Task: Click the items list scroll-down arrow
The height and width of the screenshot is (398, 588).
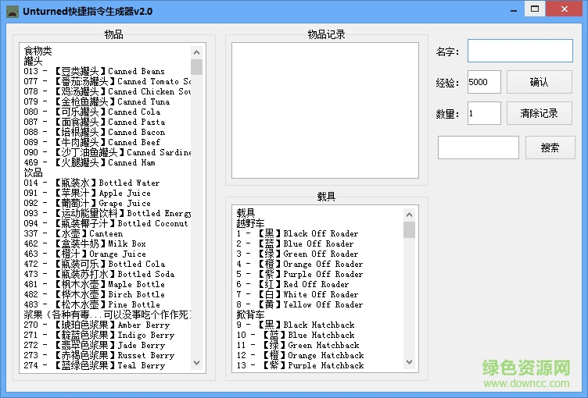Action: (196, 363)
